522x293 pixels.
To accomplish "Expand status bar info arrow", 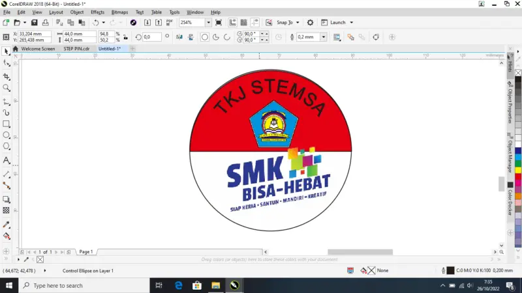I will 44,271.
